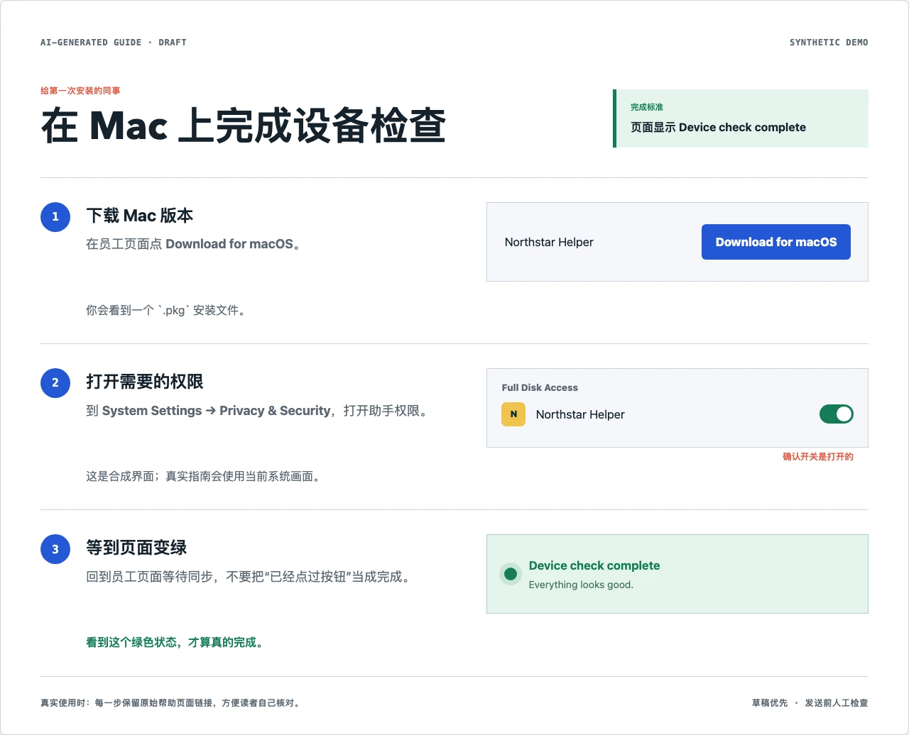Click the Download for macOS button
Viewport: 909px width, 735px height.
pos(775,242)
